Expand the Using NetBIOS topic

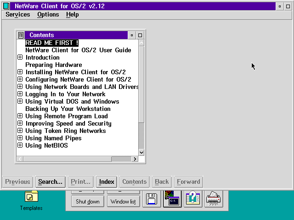(x=20, y=145)
